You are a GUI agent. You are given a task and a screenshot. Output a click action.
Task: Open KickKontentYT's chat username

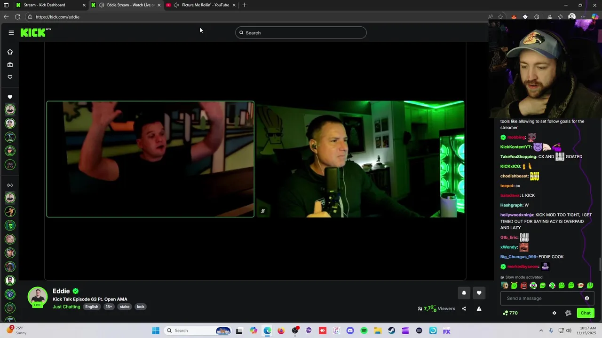pos(515,147)
